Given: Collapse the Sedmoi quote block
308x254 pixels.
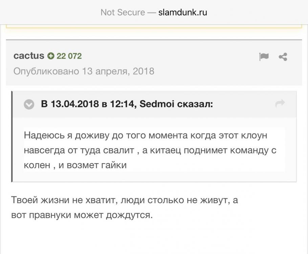Looking at the screenshot, I should (x=29, y=105).
